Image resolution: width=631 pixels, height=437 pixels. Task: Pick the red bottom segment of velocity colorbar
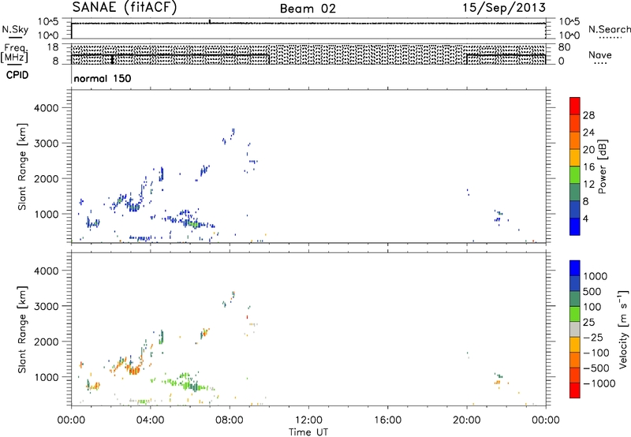coord(575,390)
